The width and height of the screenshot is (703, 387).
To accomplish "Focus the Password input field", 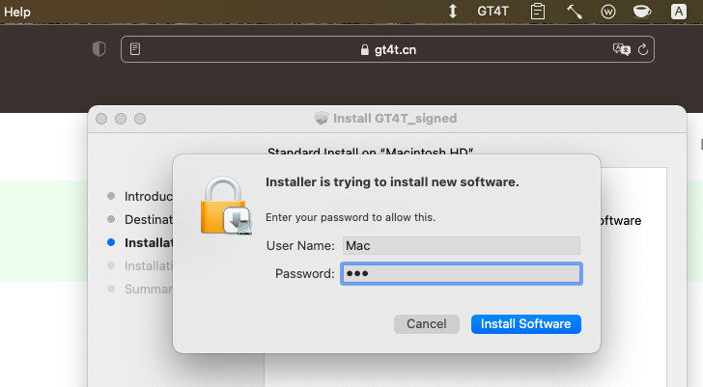I will [461, 274].
